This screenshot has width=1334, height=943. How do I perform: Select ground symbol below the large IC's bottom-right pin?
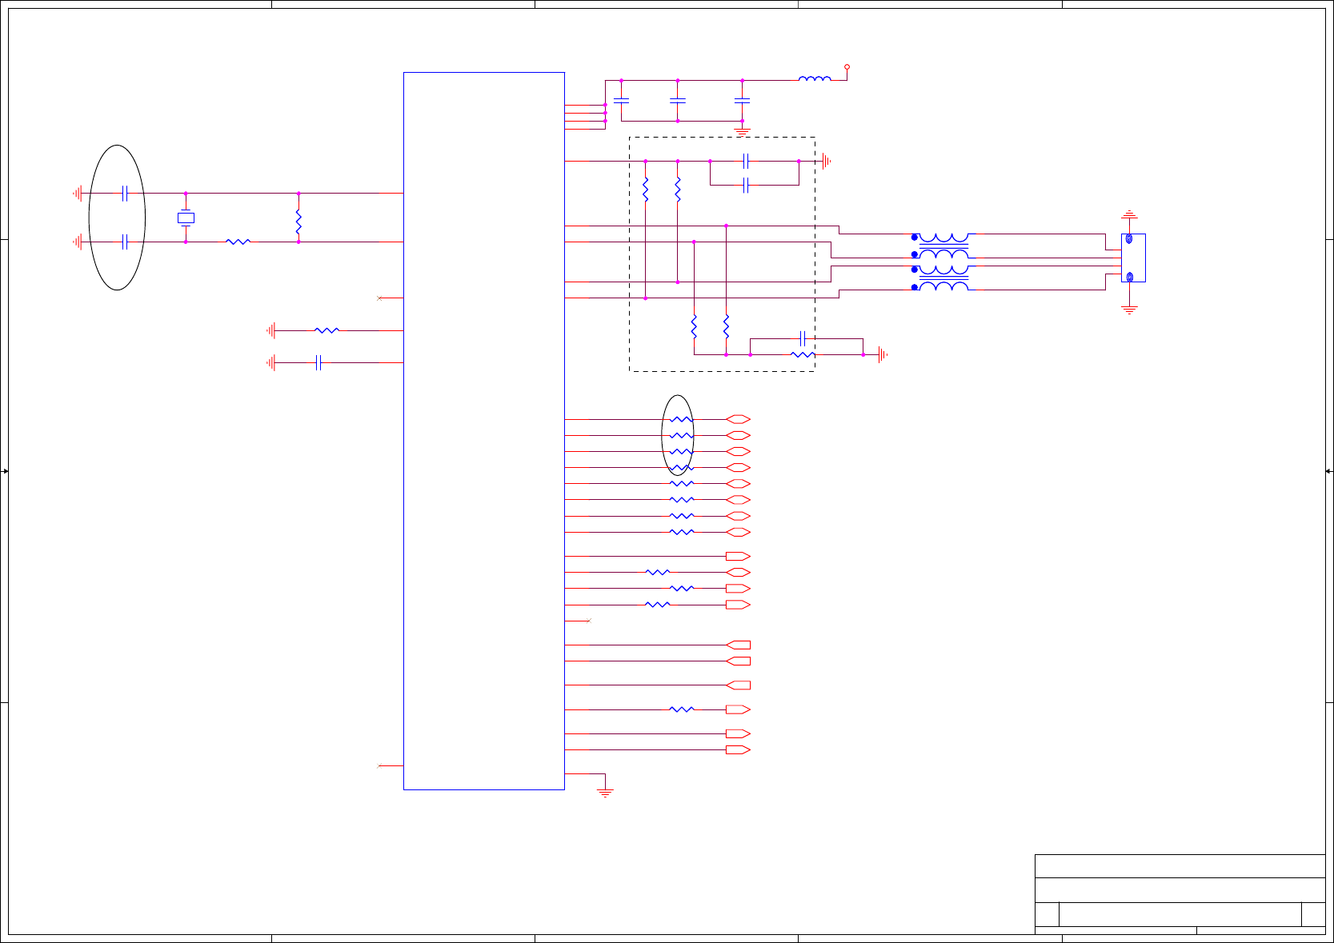pos(605,793)
